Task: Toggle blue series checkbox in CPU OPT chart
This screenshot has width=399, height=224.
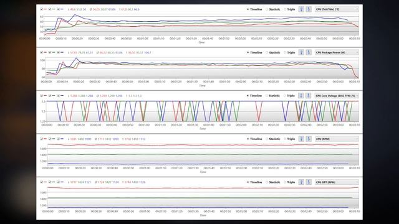Action: 58,182
